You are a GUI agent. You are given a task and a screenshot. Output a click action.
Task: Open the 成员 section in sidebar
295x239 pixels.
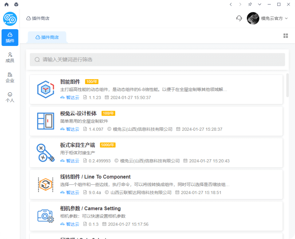pyautogui.click(x=10, y=57)
